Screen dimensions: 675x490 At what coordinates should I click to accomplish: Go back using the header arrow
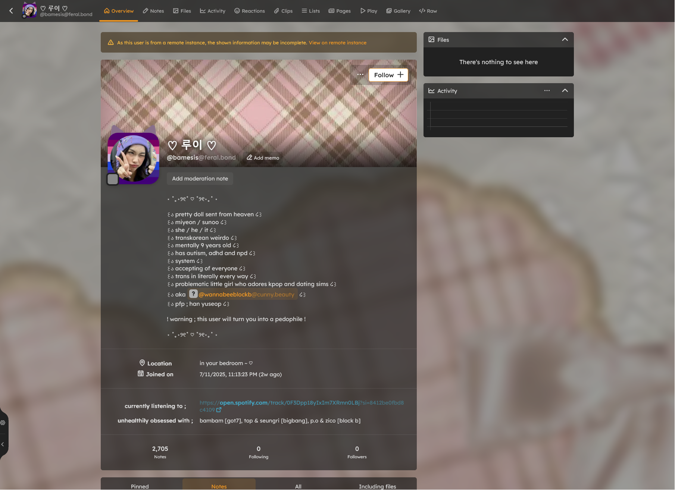(x=11, y=11)
